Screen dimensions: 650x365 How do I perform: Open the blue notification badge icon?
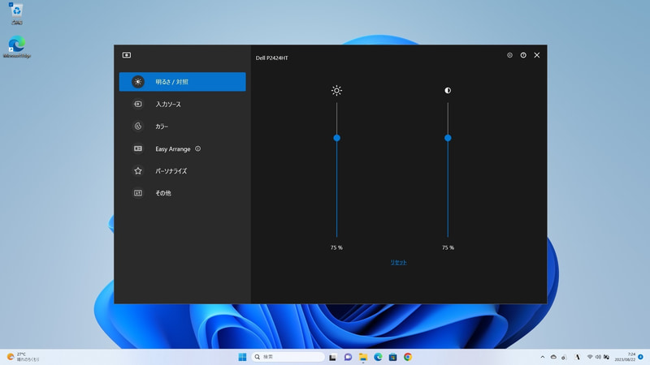(x=641, y=357)
